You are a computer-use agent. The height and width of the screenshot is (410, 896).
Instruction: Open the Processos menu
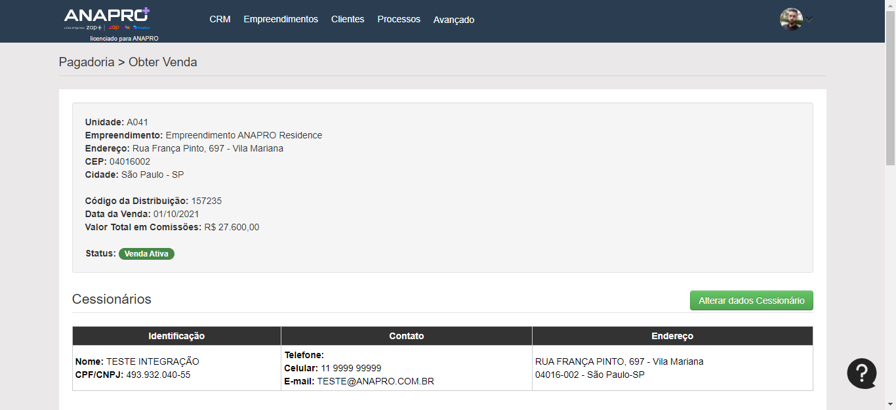point(399,19)
